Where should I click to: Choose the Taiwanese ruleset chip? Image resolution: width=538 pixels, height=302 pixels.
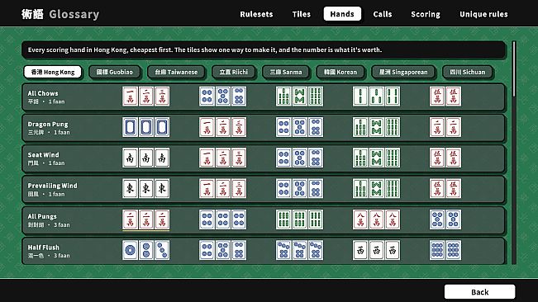point(176,72)
